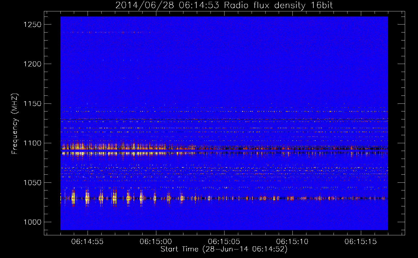
Task: Click the 1100 frequency tick label
Action: [x=33, y=143]
